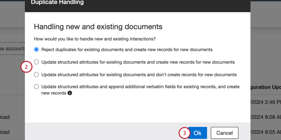Screen dimensions: 281x140
Task: Click the 8:08 AM timestamp cell
Action: click(265, 117)
